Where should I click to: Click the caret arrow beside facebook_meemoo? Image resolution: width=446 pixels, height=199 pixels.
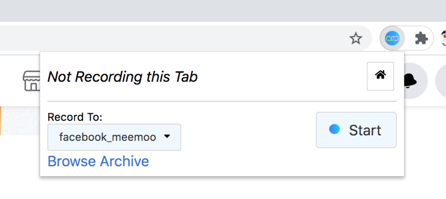[167, 137]
